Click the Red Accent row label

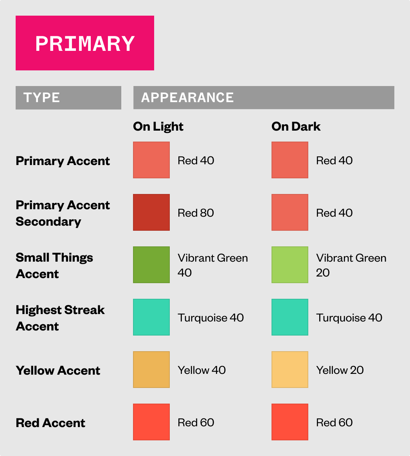50,423
